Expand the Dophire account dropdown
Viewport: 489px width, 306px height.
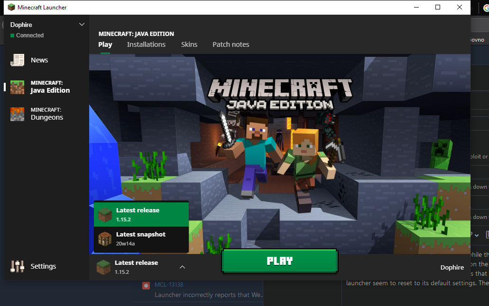[x=82, y=24]
